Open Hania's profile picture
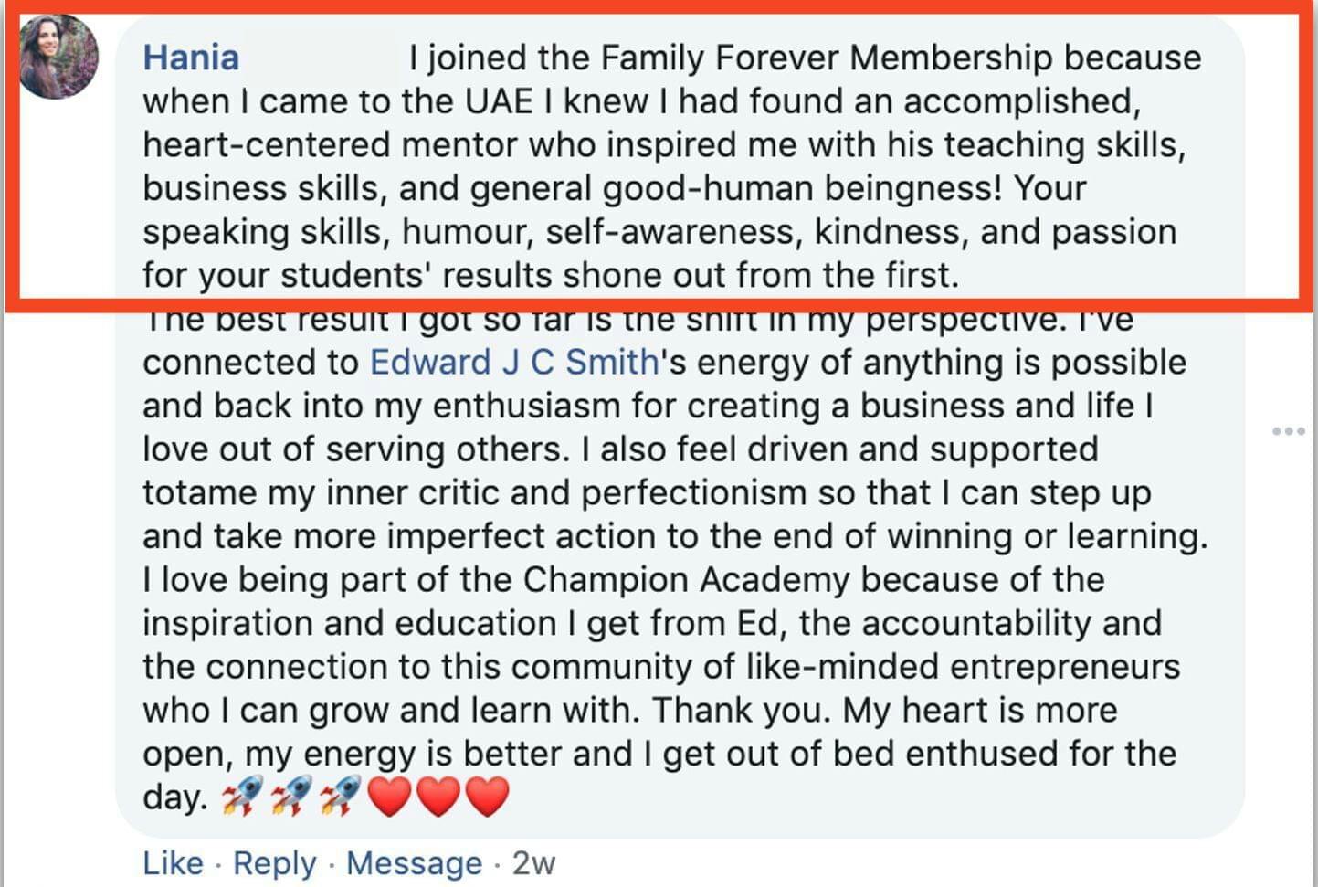1318x887 pixels. coord(58,57)
